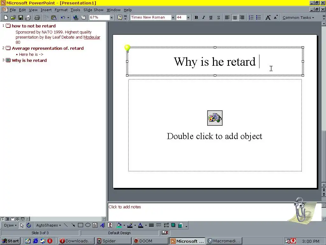Apply bulleted list formatting
This screenshot has height=245, width=326.
coord(259,18)
